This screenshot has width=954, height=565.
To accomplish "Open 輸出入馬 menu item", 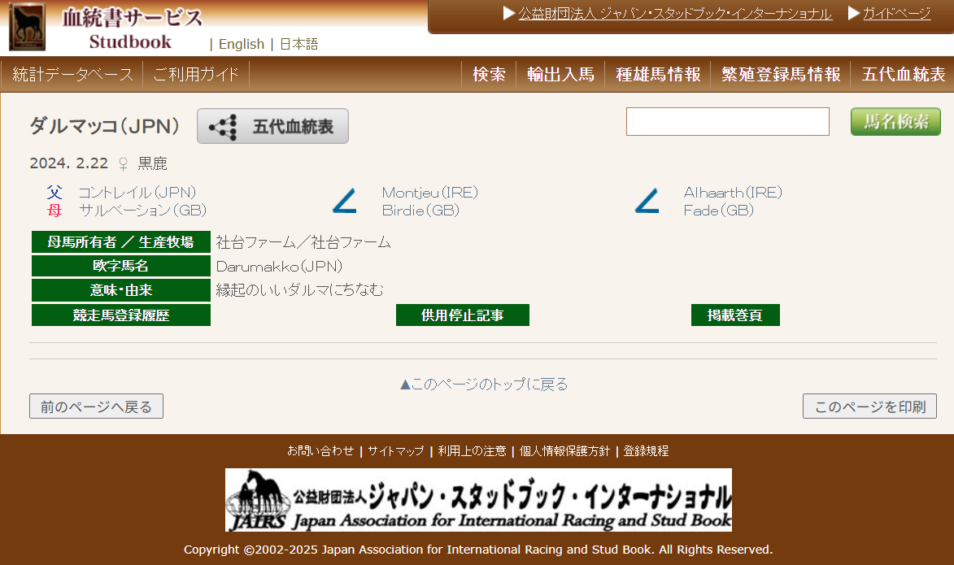I will [560, 74].
